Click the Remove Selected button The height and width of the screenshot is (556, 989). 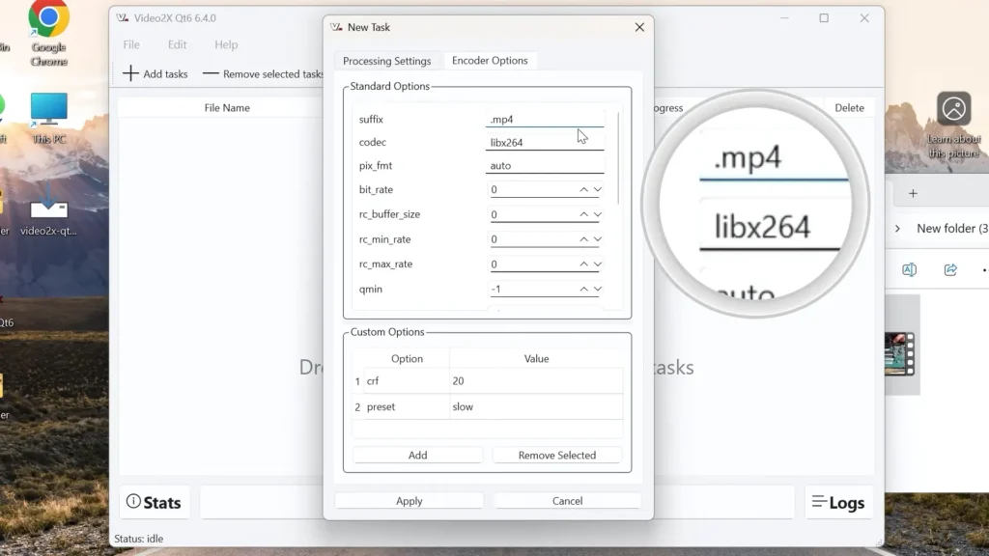557,456
